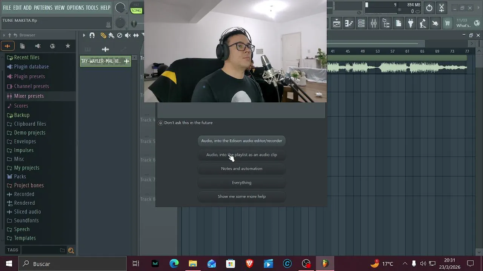
Task: Choose Notes and automation option
Action: [x=241, y=169]
